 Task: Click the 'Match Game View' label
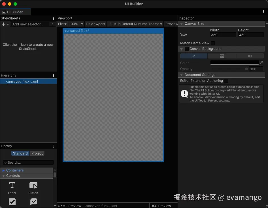(195, 43)
